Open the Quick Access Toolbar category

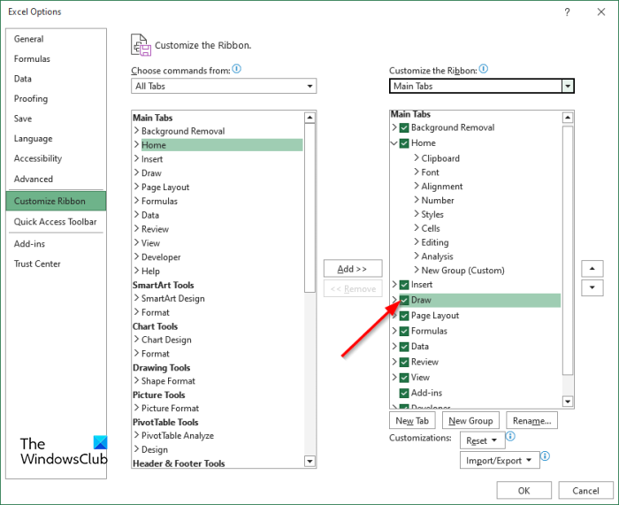(x=55, y=221)
